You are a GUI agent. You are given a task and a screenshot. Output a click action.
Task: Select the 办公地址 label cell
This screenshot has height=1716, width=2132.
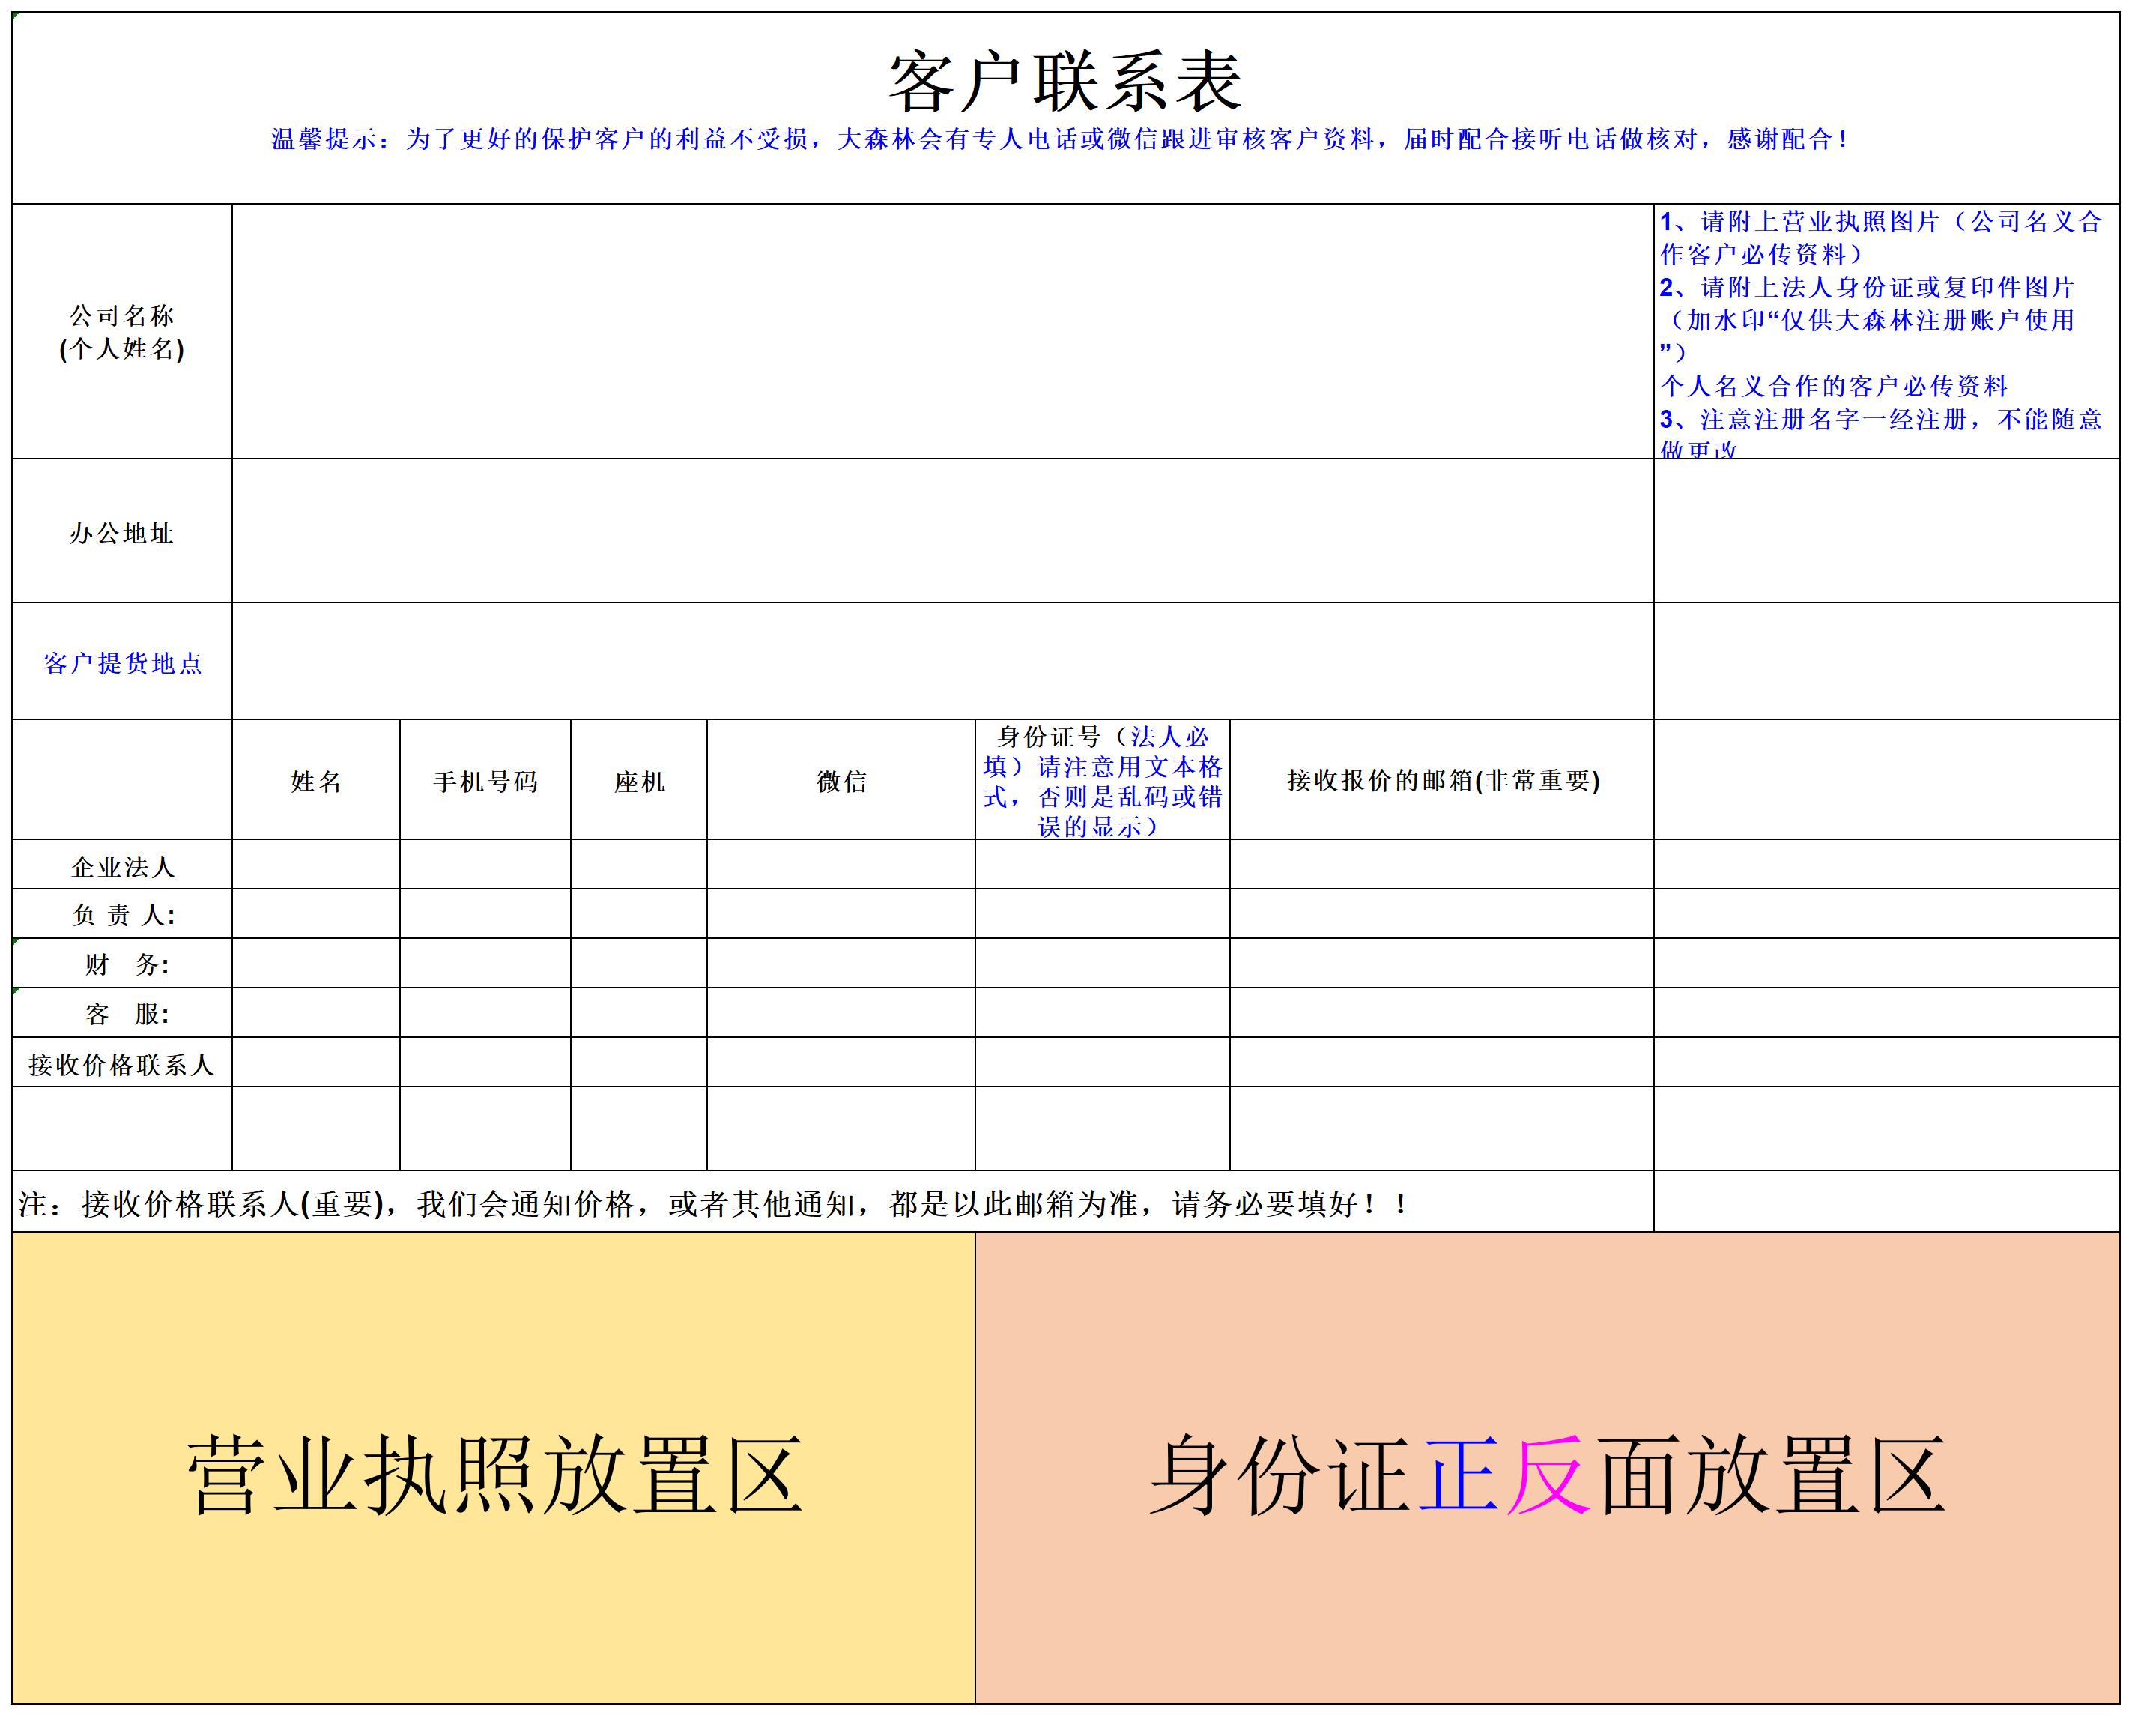point(121,531)
